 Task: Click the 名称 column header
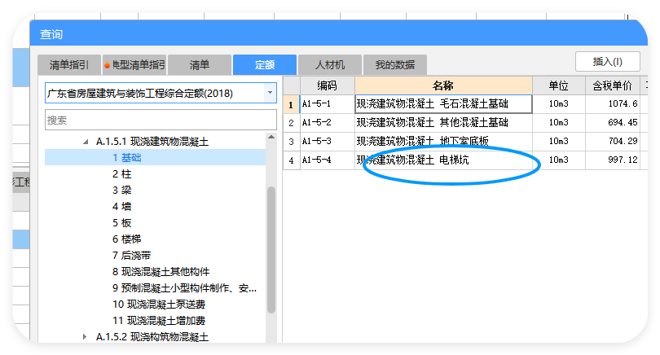[443, 85]
